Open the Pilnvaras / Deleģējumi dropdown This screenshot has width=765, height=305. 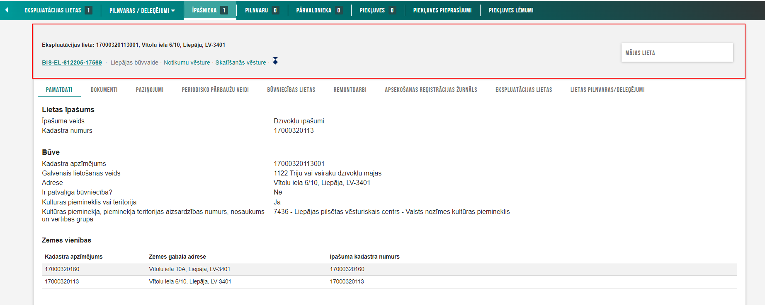click(142, 10)
